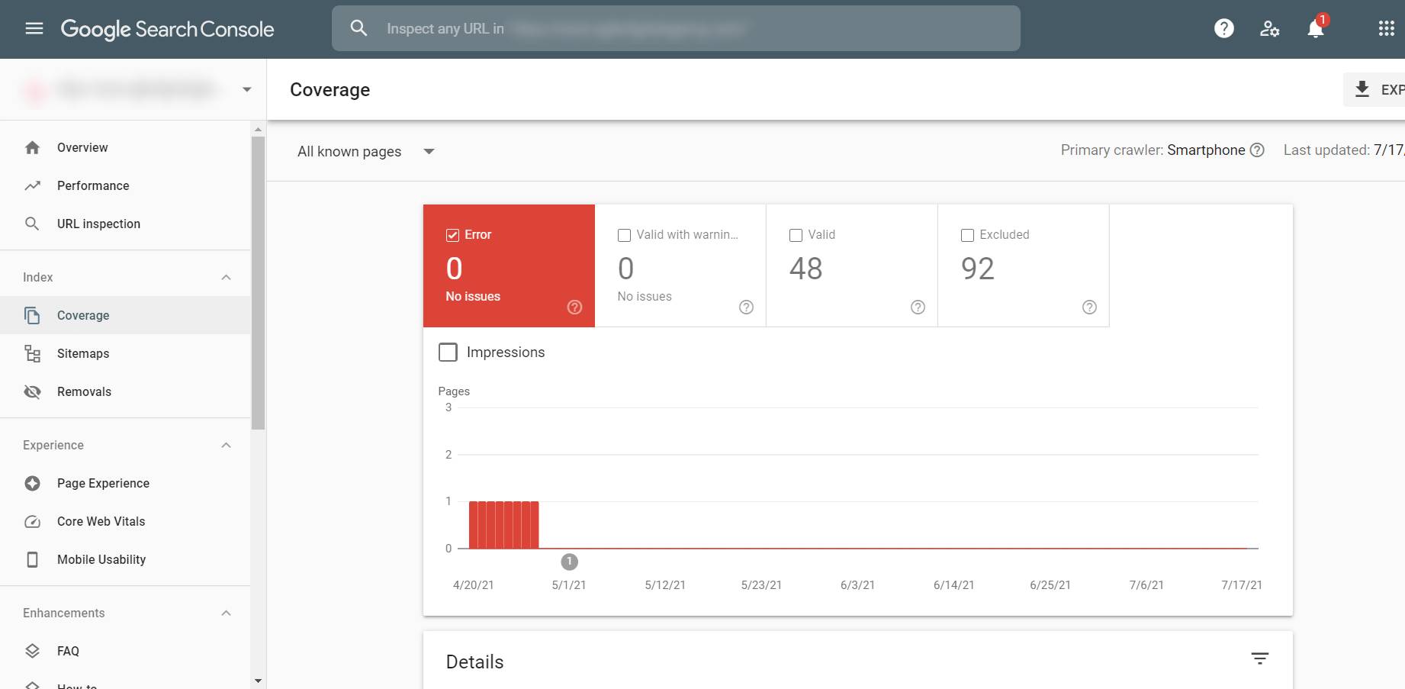1405x689 pixels.
Task: Click the Mobile Usability phone icon
Action: (x=33, y=559)
